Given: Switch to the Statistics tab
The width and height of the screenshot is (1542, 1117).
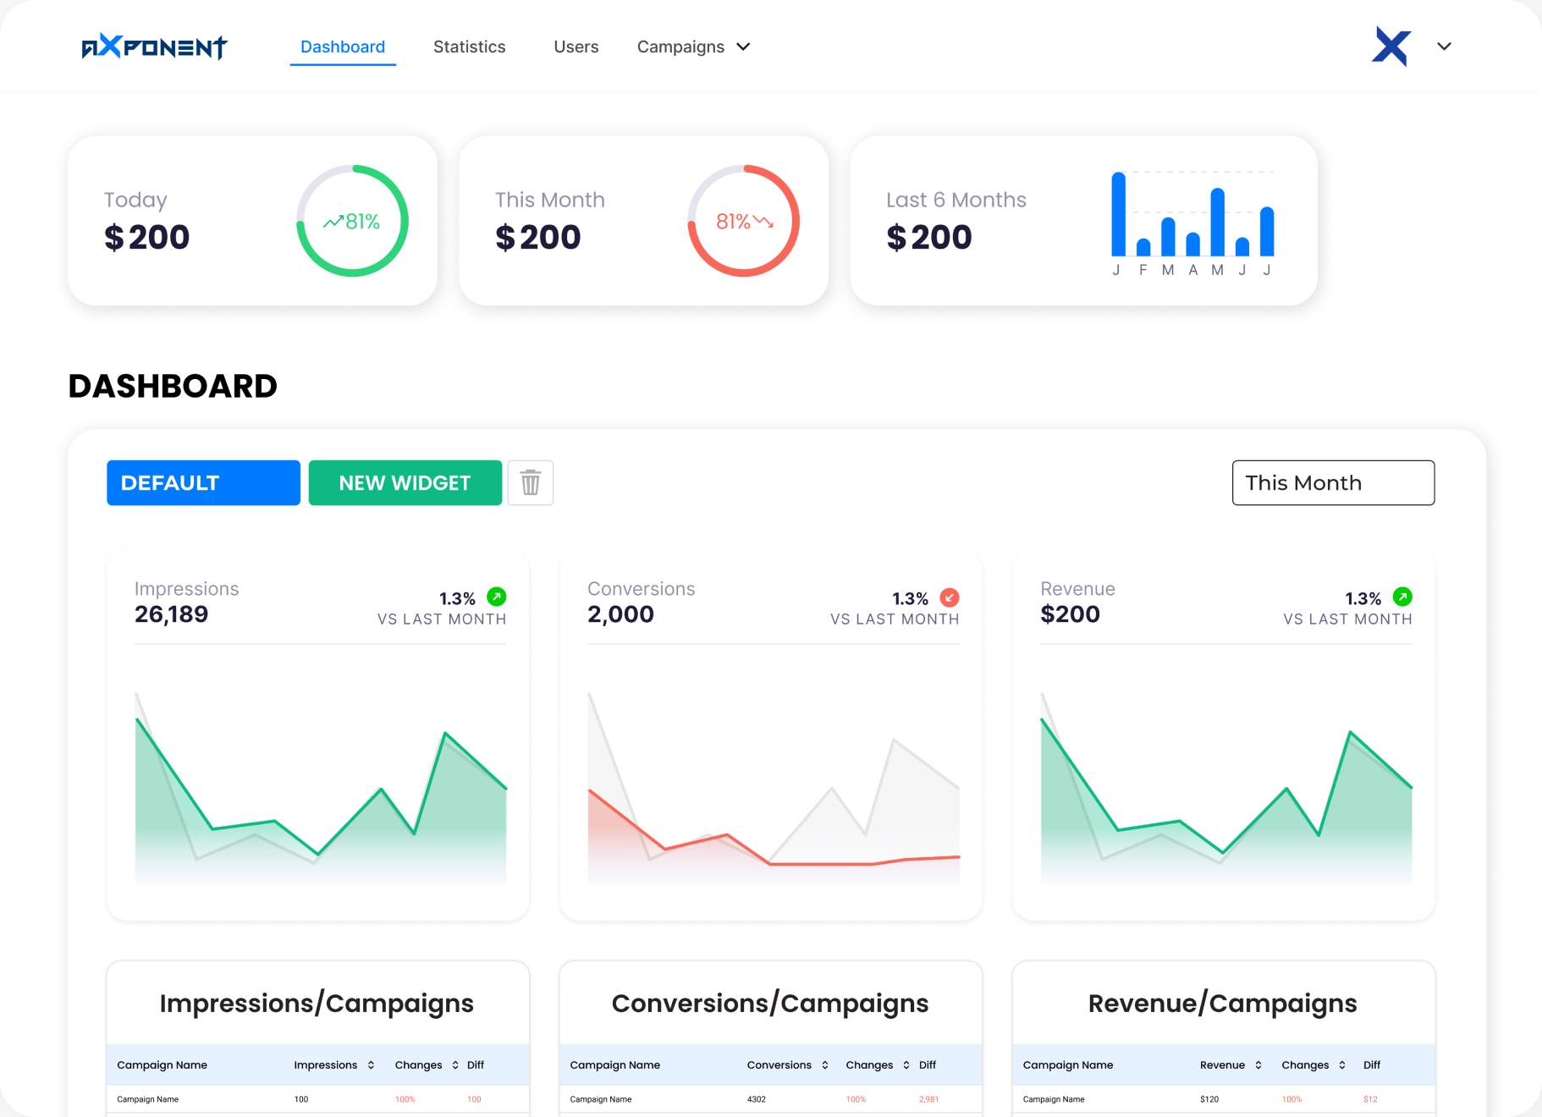Looking at the screenshot, I should coord(469,47).
